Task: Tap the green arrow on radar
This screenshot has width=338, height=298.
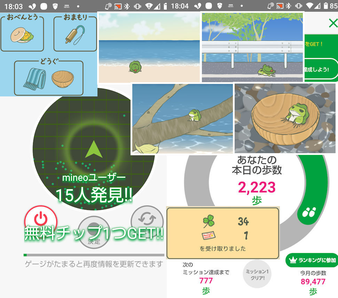Action: point(94,149)
